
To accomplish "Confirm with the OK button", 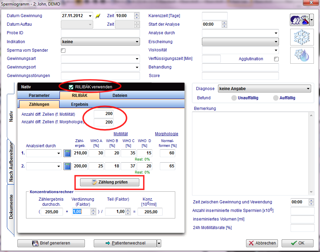I will tap(297, 243).
